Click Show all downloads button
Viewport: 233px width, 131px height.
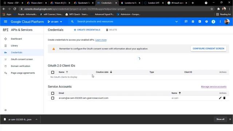coord(220,119)
